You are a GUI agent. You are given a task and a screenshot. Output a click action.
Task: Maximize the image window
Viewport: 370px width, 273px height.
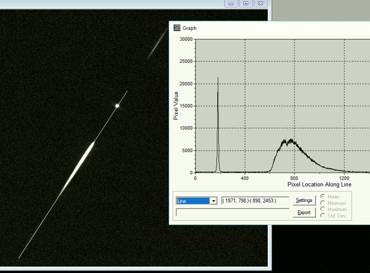point(246,4)
